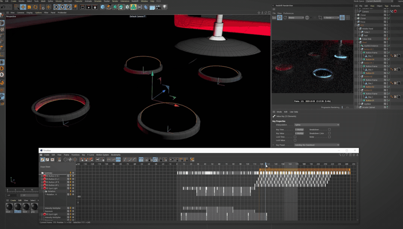
Task: Toggle the X axis lock
Action: [56, 7]
